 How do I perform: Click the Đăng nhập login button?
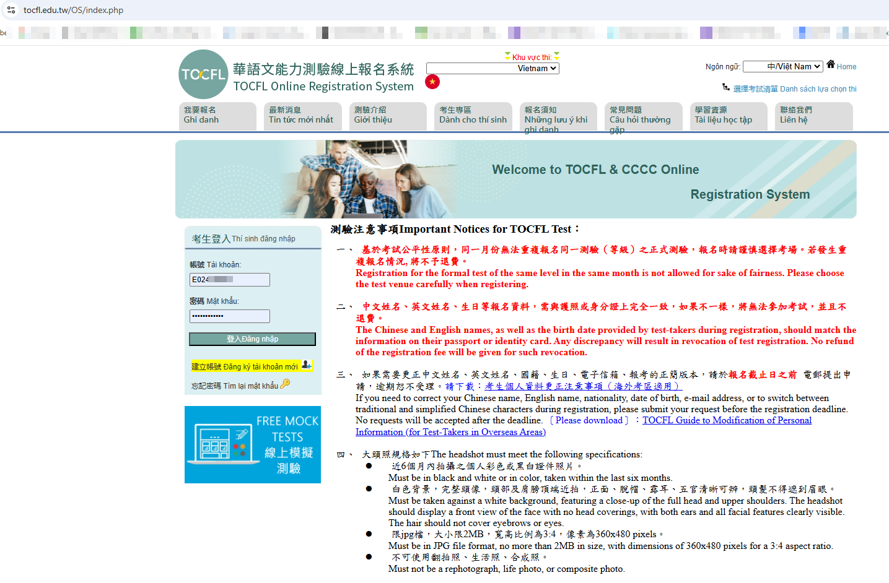point(252,339)
